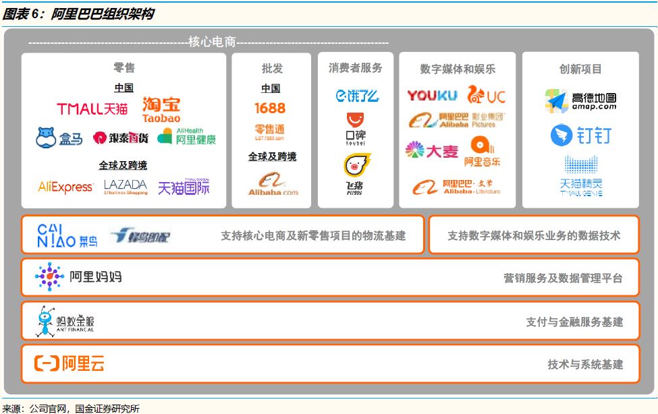
Task: Click the 银泰百货 logo
Action: tap(121, 138)
